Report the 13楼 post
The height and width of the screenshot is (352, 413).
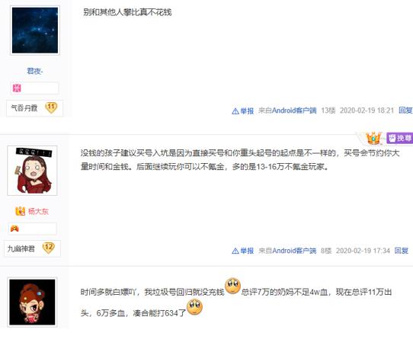(x=243, y=110)
